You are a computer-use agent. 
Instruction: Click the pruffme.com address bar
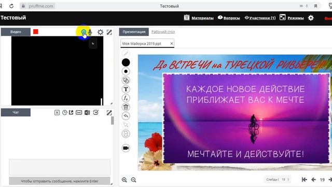[x=41, y=6]
